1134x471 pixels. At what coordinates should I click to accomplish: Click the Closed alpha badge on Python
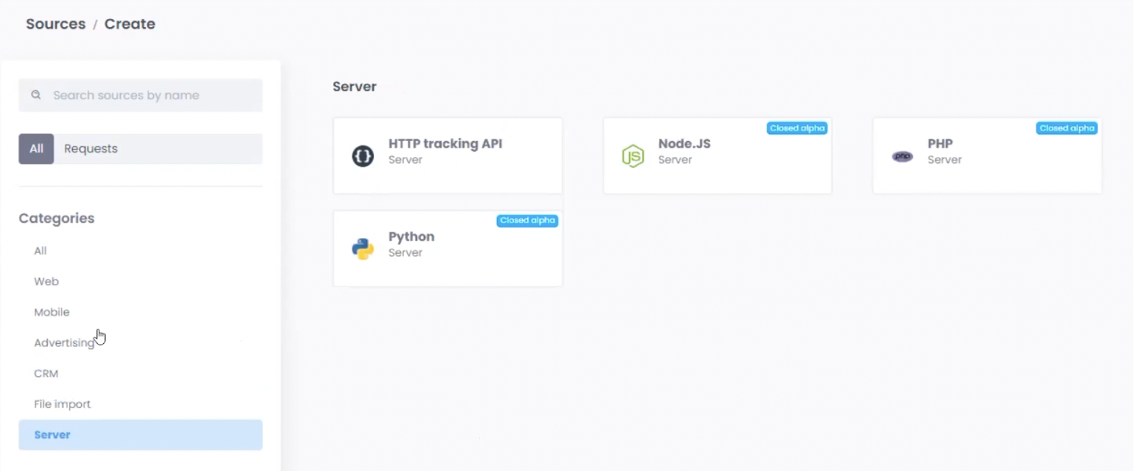point(527,220)
